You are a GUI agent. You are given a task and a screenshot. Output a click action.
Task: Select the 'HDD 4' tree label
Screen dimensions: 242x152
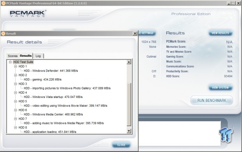click(x=23, y=93)
